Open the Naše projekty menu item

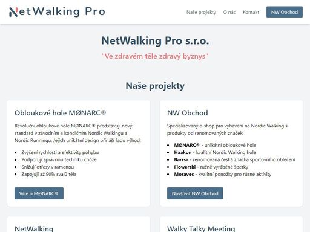201,12
